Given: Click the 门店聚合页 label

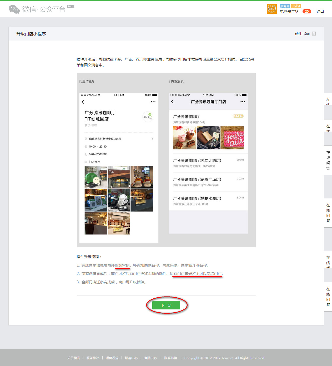Looking at the screenshot, I should (176, 81).
